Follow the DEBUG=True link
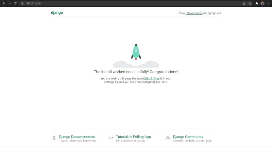 point(151,79)
